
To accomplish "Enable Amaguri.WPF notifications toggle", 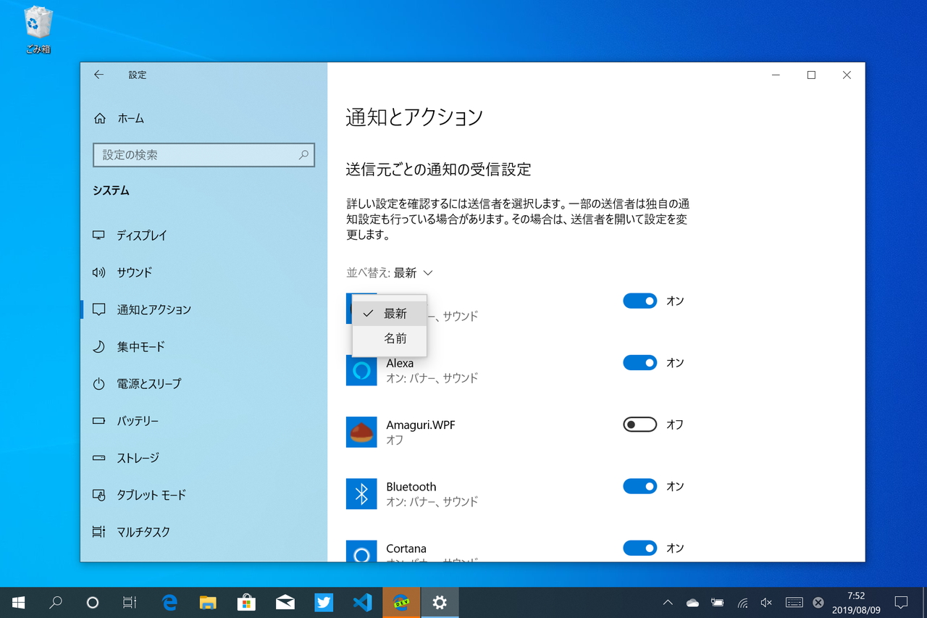I will pyautogui.click(x=640, y=425).
